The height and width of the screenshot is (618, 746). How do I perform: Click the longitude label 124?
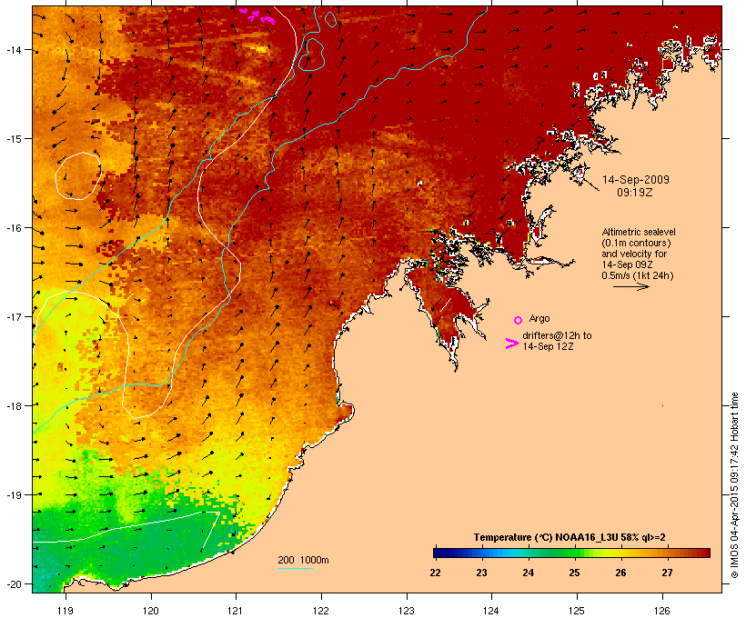click(x=491, y=611)
